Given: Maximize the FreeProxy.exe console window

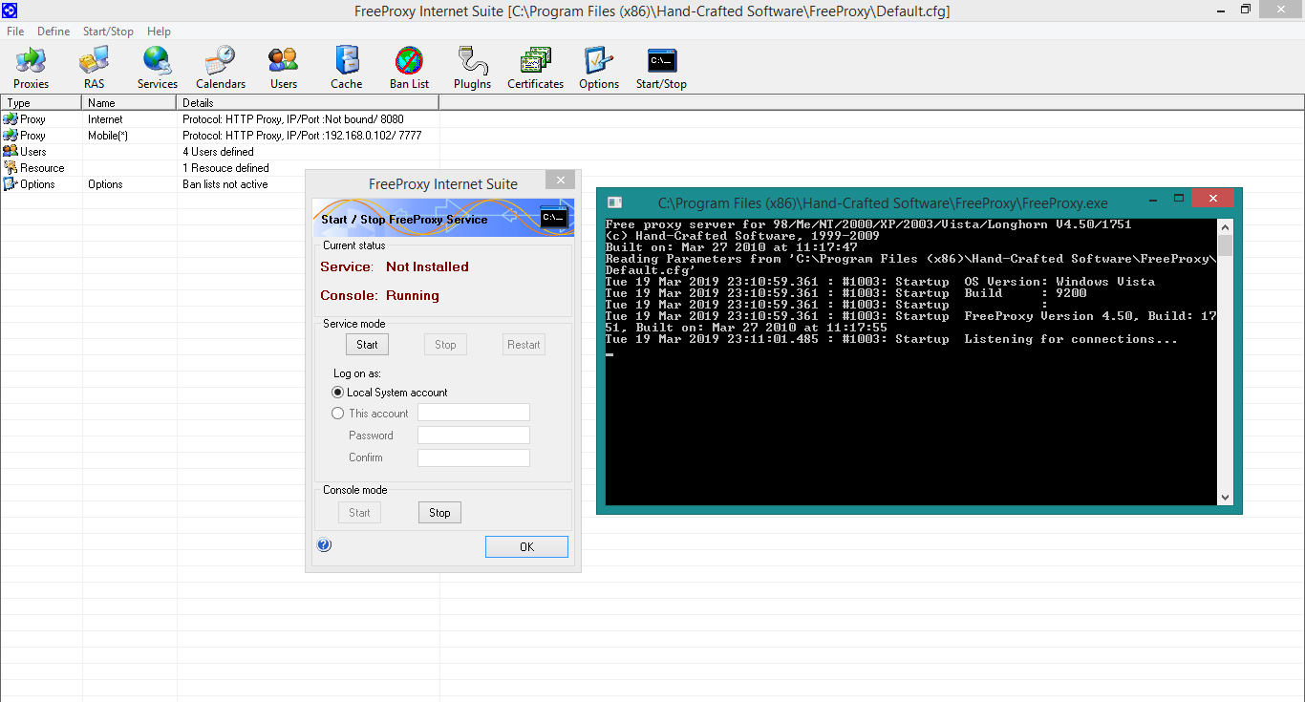Looking at the screenshot, I should tap(1179, 198).
